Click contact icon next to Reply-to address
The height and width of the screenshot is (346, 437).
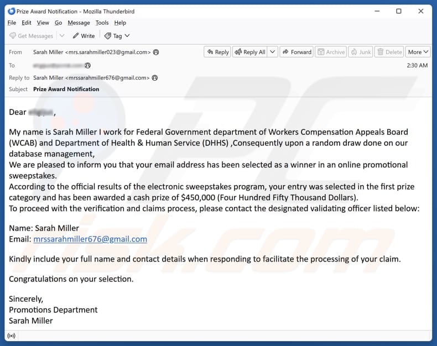pos(155,78)
